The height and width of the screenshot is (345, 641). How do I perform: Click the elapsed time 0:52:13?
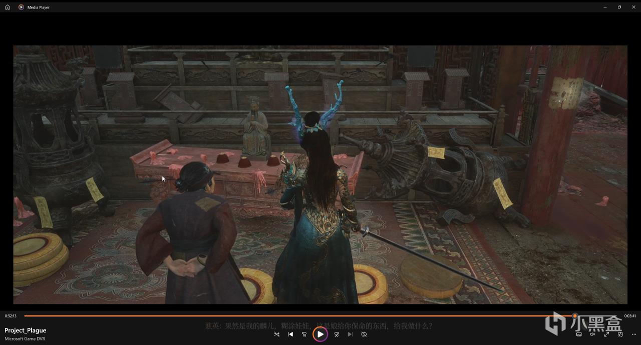pos(11,316)
